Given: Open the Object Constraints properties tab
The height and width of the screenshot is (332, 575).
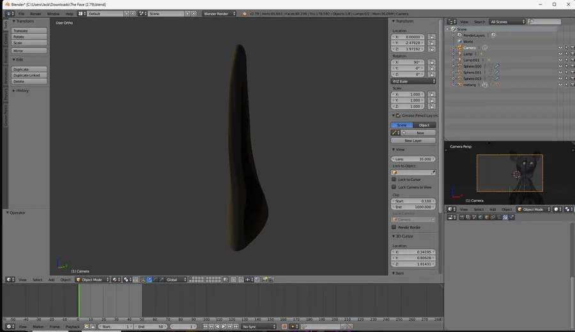Looking at the screenshot, I should coord(493,217).
